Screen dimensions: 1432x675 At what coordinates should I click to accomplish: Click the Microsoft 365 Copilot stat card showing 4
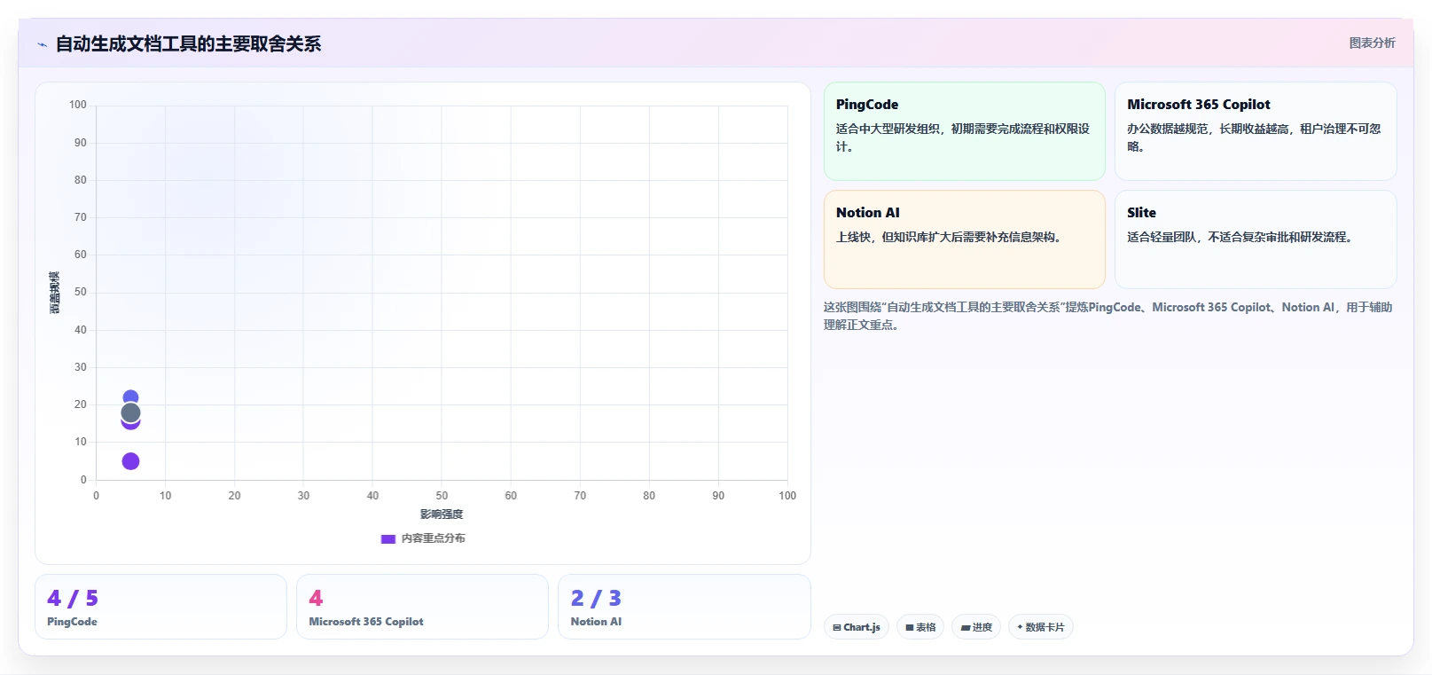point(422,607)
